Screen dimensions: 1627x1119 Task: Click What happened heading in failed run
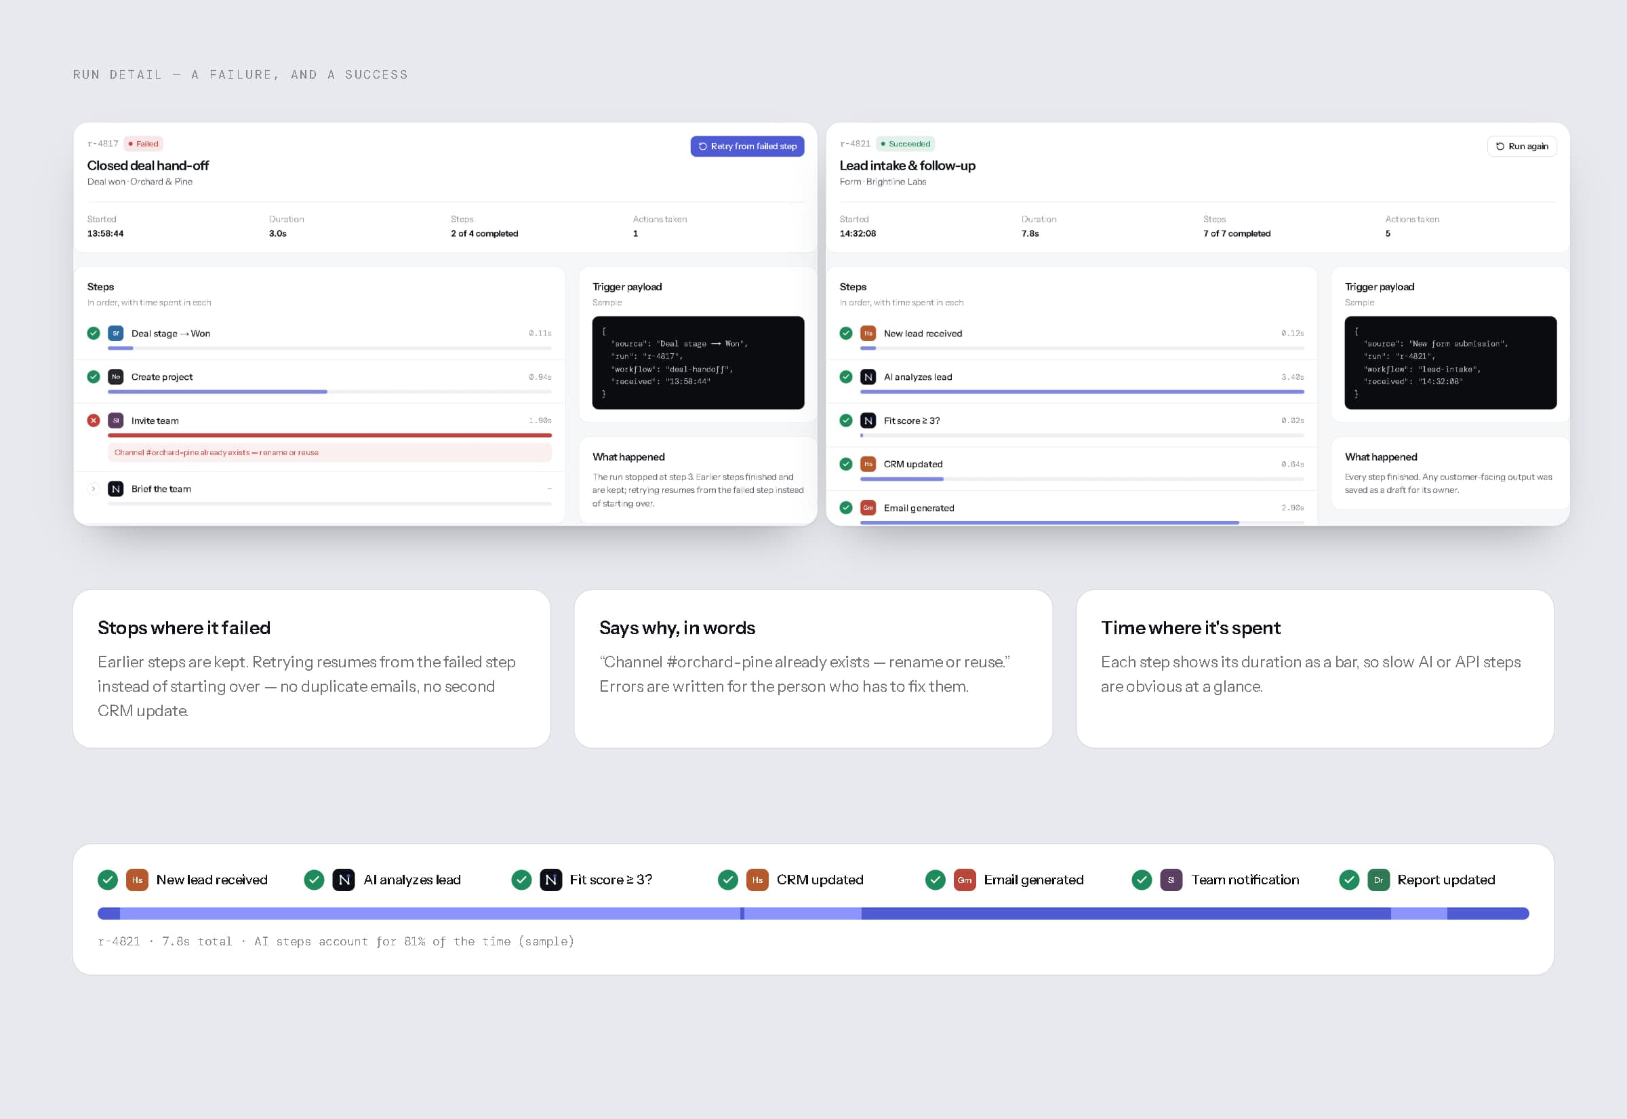pos(628,457)
